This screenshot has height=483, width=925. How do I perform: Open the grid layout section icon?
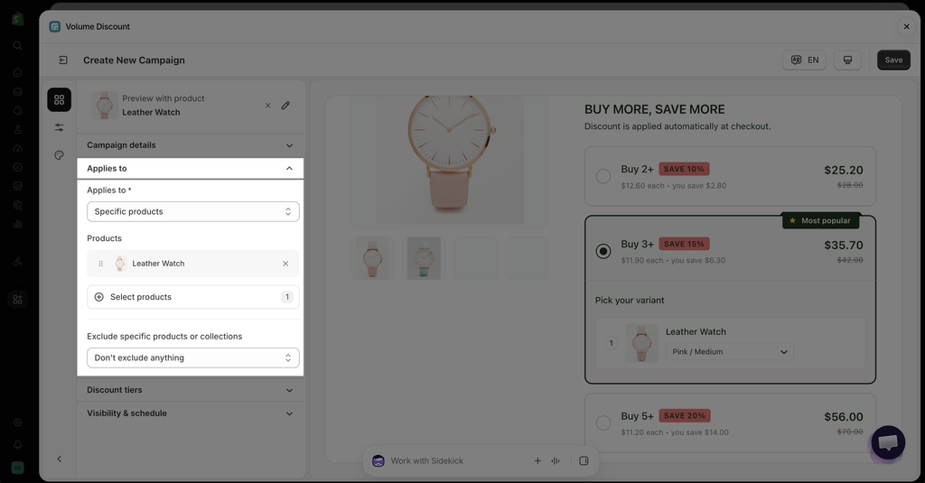pos(59,99)
